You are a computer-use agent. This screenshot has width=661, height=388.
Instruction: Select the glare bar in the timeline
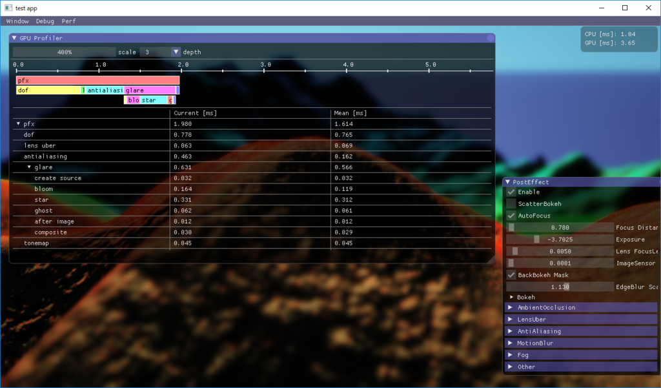click(150, 90)
